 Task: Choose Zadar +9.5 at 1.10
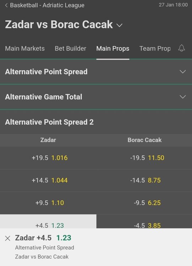click(x=48, y=203)
